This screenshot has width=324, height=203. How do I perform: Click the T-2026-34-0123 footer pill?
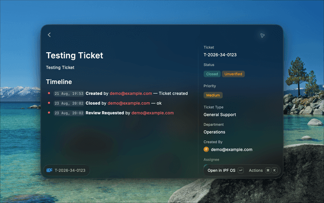(66, 171)
